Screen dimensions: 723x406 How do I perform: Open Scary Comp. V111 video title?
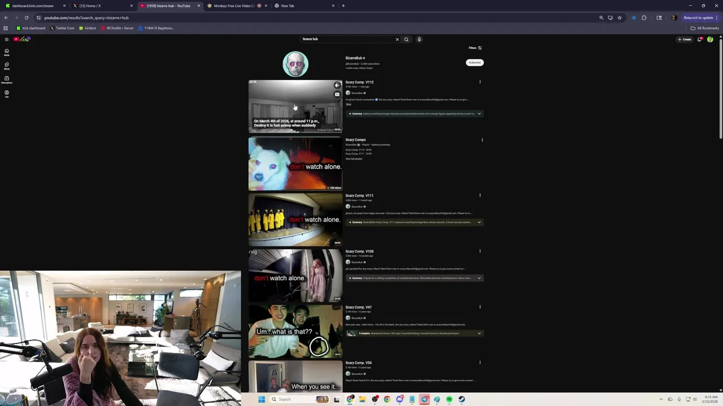(359, 196)
